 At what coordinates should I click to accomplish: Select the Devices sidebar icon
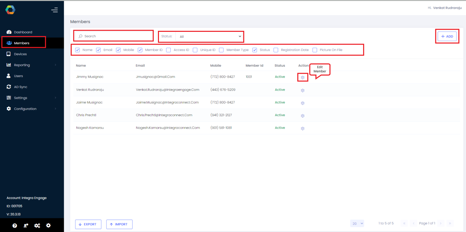click(9, 54)
